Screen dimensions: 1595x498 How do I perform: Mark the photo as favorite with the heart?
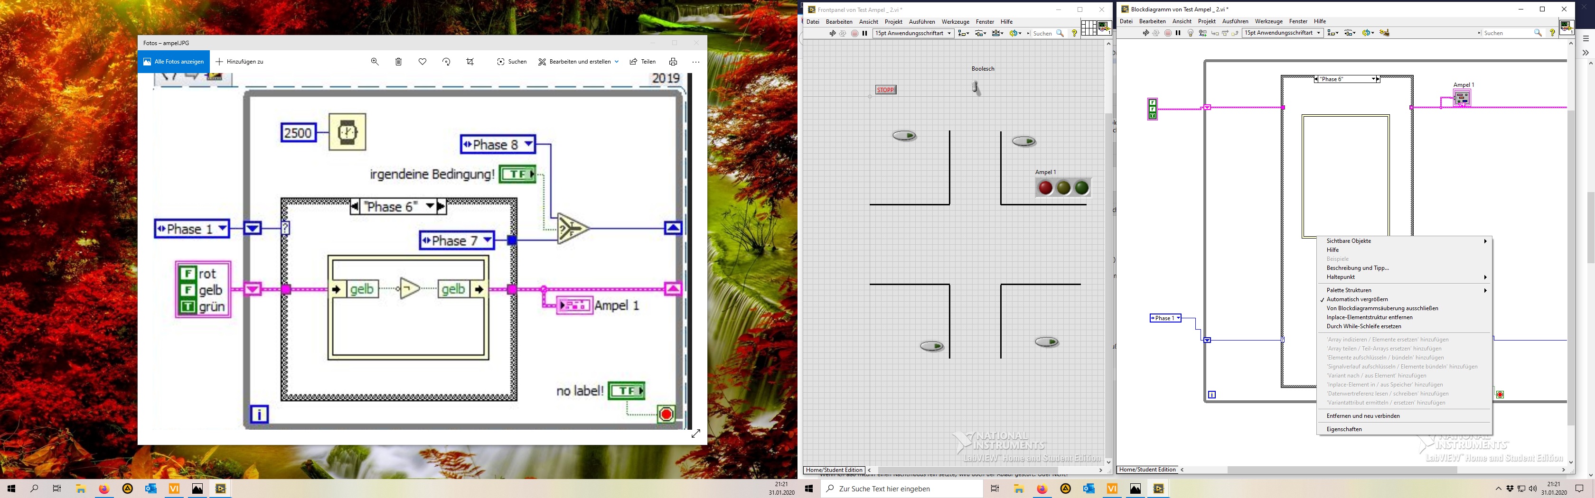pos(422,62)
